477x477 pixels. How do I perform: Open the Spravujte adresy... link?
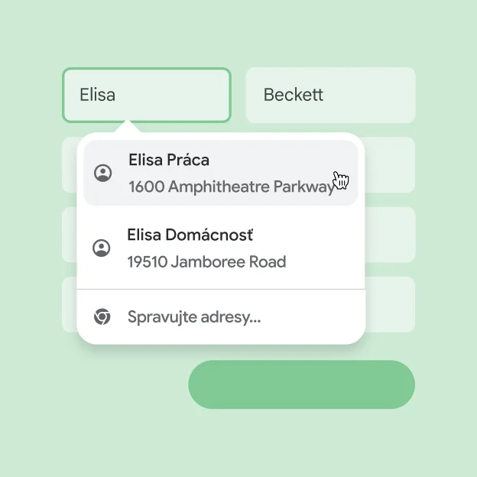pyautogui.click(x=194, y=316)
